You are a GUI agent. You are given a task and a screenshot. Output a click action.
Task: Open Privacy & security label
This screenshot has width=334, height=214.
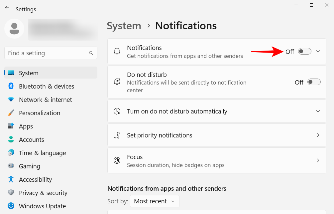[x=43, y=193]
